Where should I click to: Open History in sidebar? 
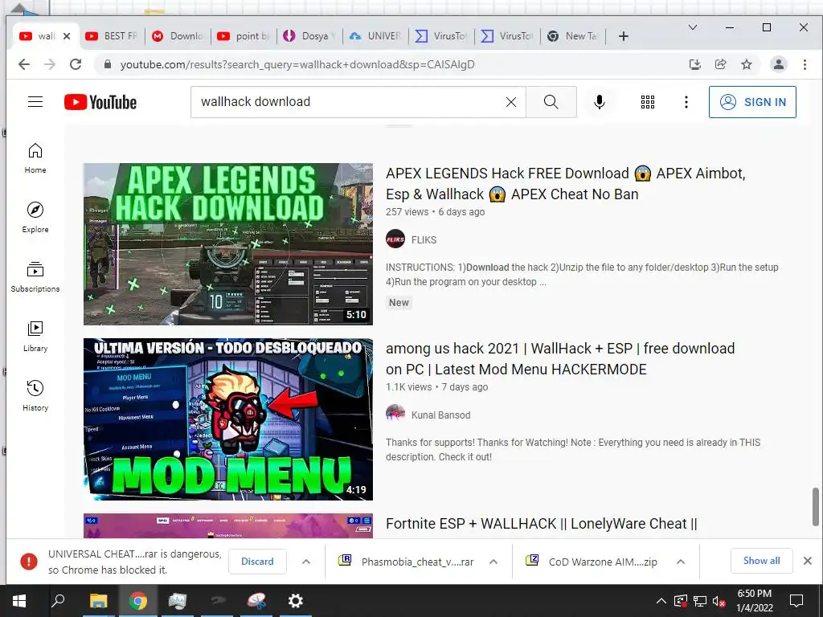pyautogui.click(x=35, y=395)
